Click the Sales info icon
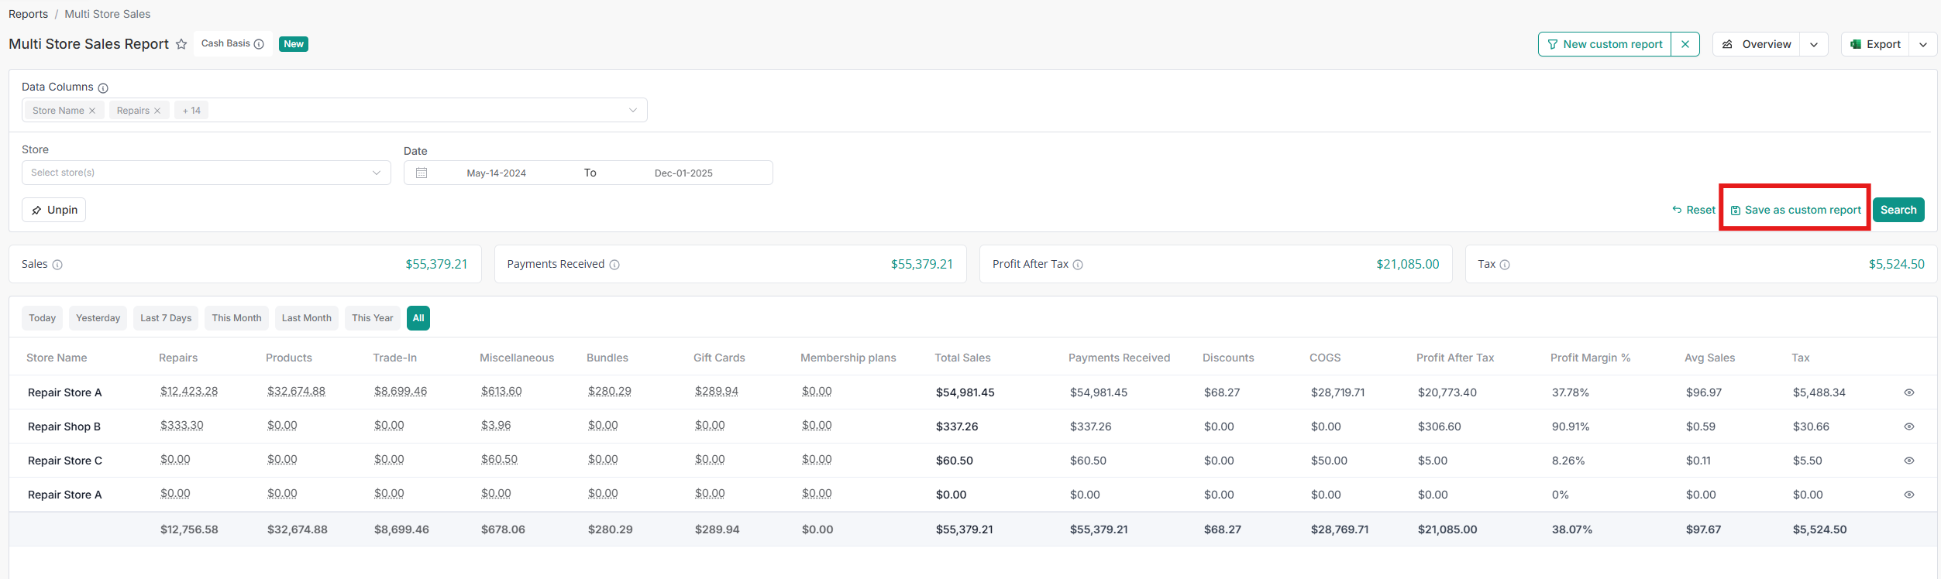This screenshot has width=1941, height=579. pyautogui.click(x=57, y=265)
